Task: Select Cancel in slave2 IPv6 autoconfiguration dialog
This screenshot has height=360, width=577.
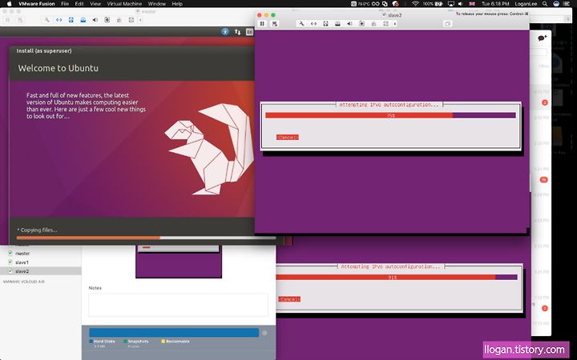Action: click(x=288, y=137)
